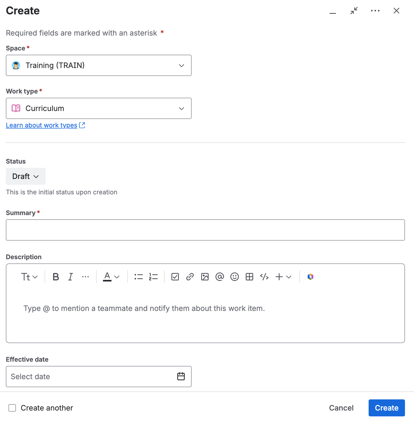Insert a bullet list in description

(x=139, y=277)
